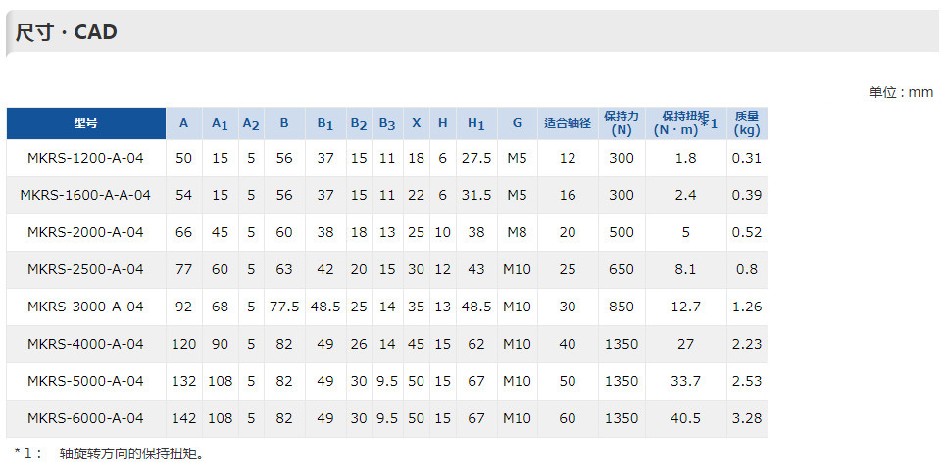Screen dimensions: 945x472
Task: Click the 型号 column header
Action: (x=86, y=123)
